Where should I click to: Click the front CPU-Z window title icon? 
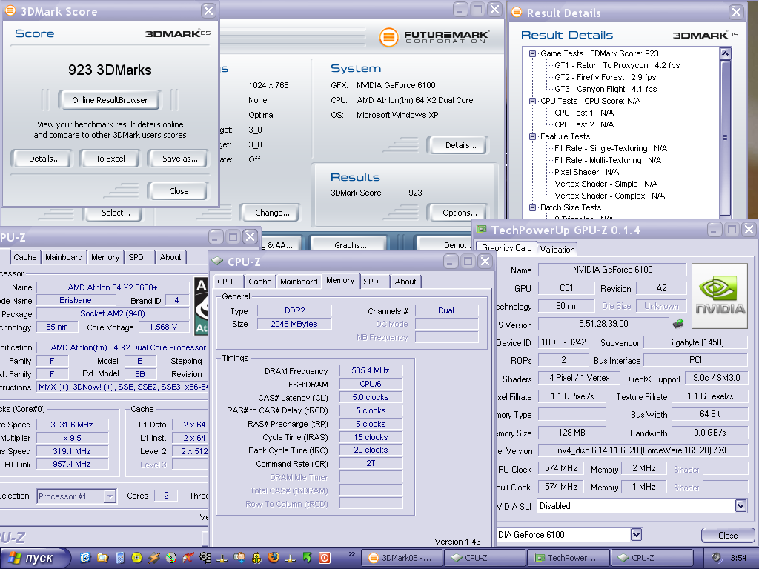(217, 262)
